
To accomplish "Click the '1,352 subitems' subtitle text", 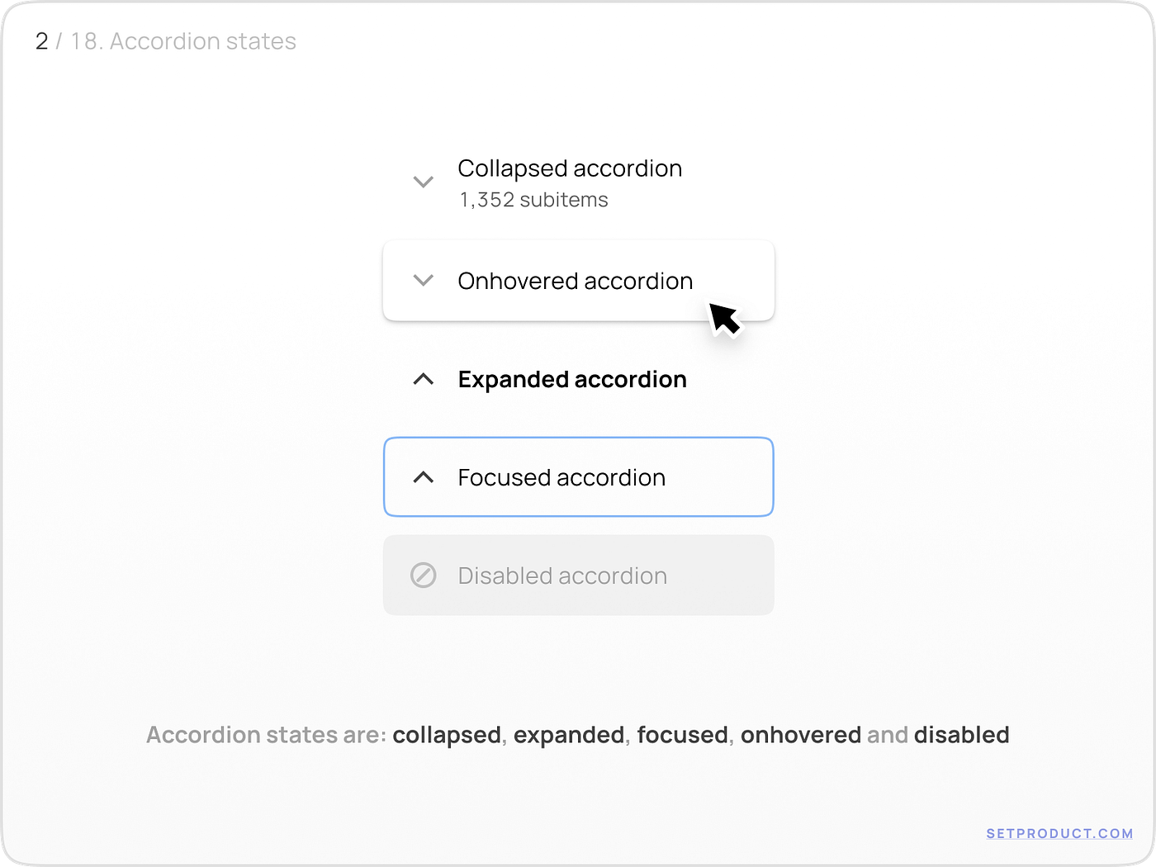I will tap(533, 199).
